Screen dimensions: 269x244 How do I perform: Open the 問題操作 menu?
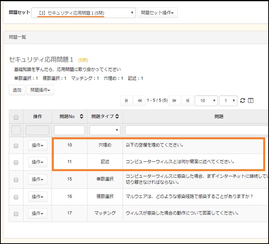[x=40, y=90]
